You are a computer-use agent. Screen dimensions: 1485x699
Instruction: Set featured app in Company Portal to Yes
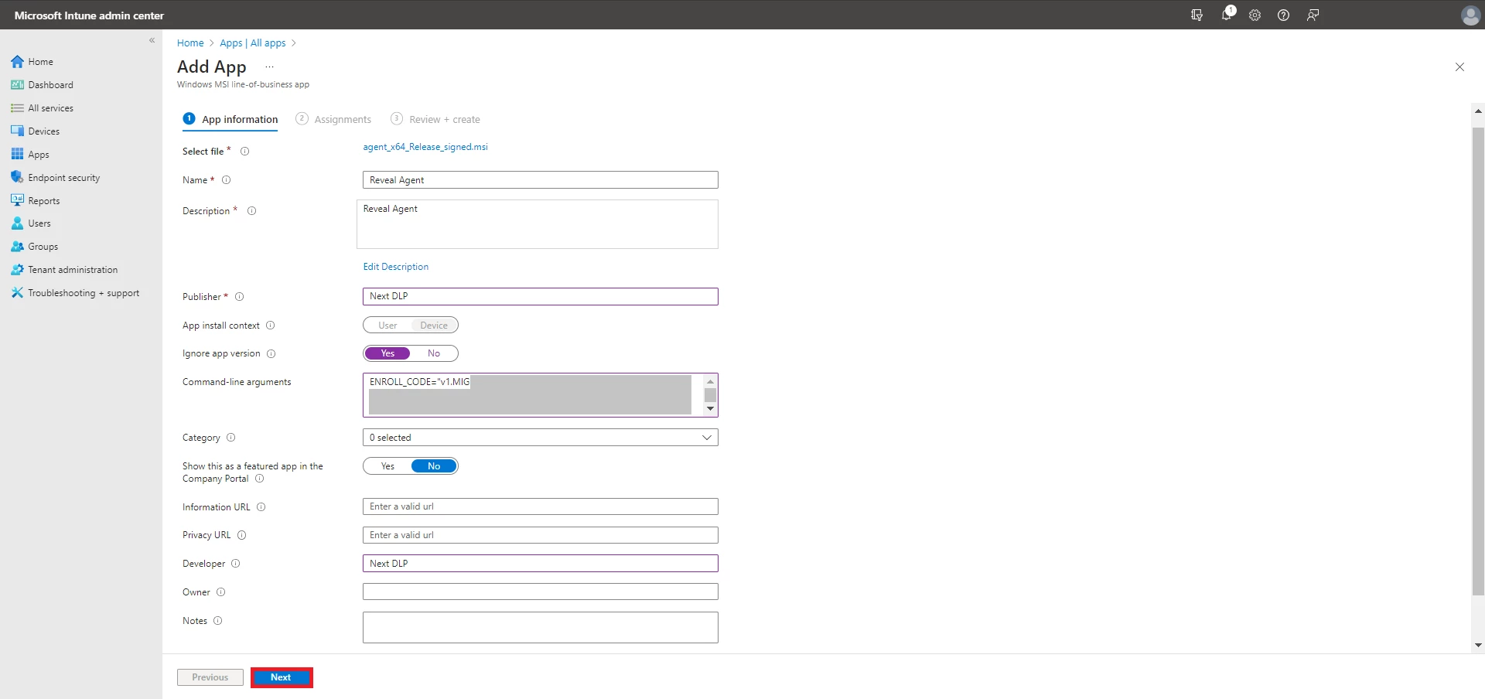point(387,466)
